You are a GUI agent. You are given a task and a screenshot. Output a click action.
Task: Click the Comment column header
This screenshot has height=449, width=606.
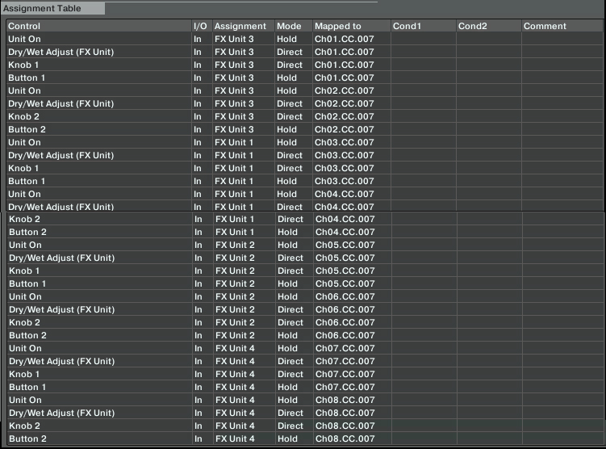click(562, 26)
